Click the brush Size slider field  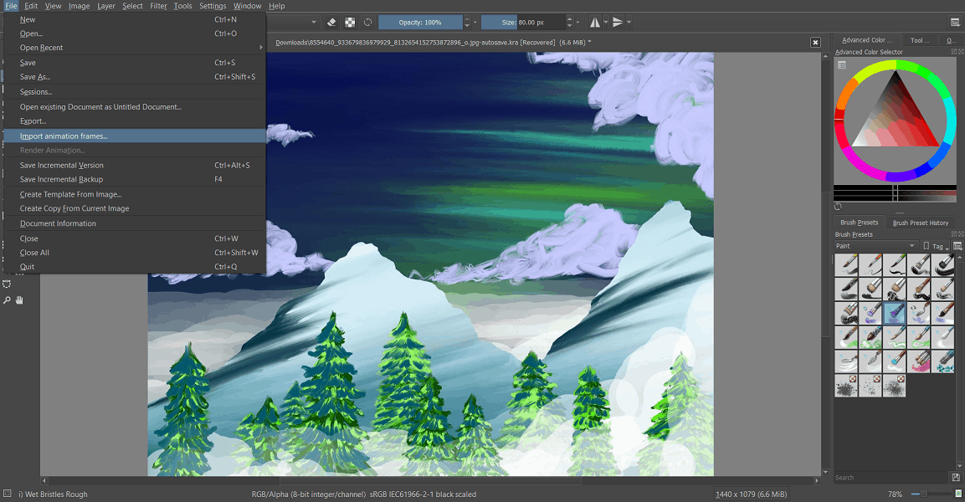click(x=523, y=22)
